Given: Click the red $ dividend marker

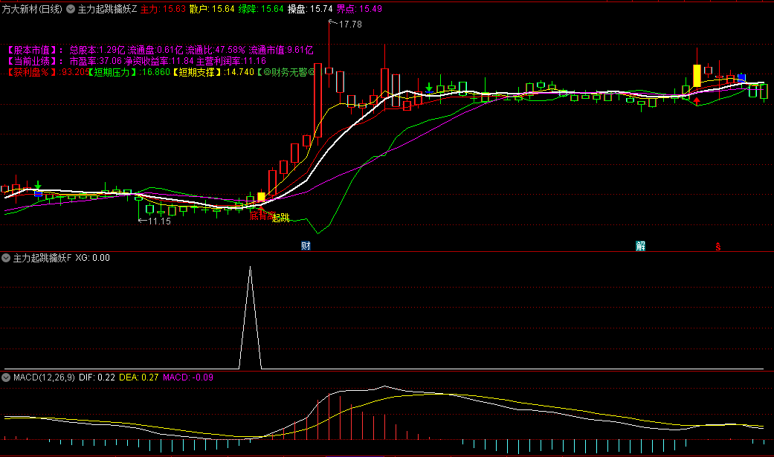Looking at the screenshot, I should click(718, 246).
